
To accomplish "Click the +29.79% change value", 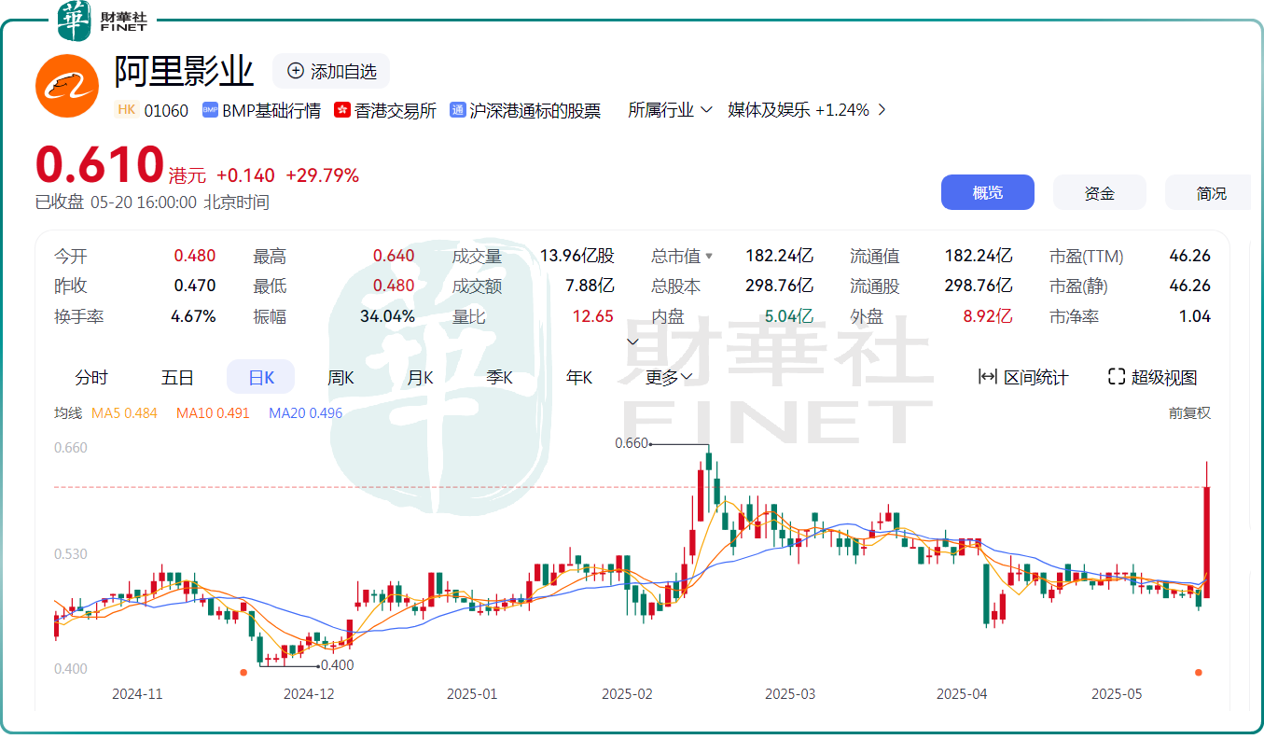I will coord(322,175).
